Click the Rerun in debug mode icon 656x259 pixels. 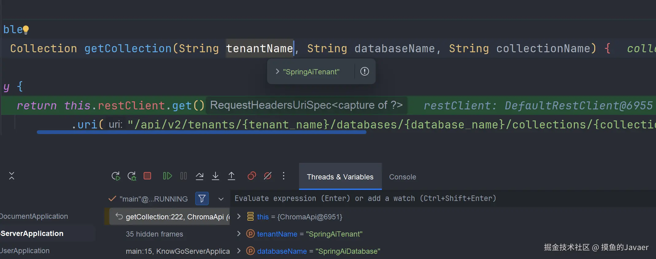point(132,176)
